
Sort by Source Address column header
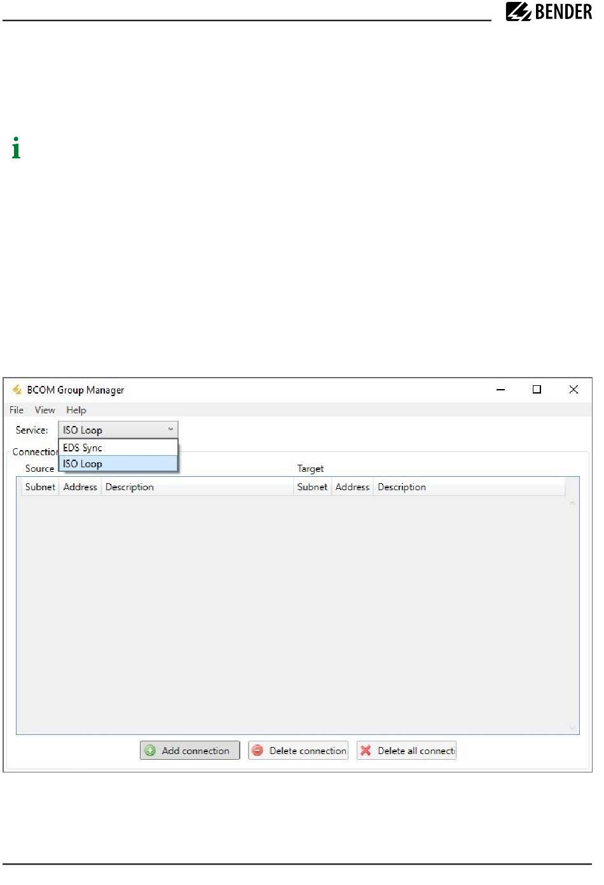pos(80,487)
